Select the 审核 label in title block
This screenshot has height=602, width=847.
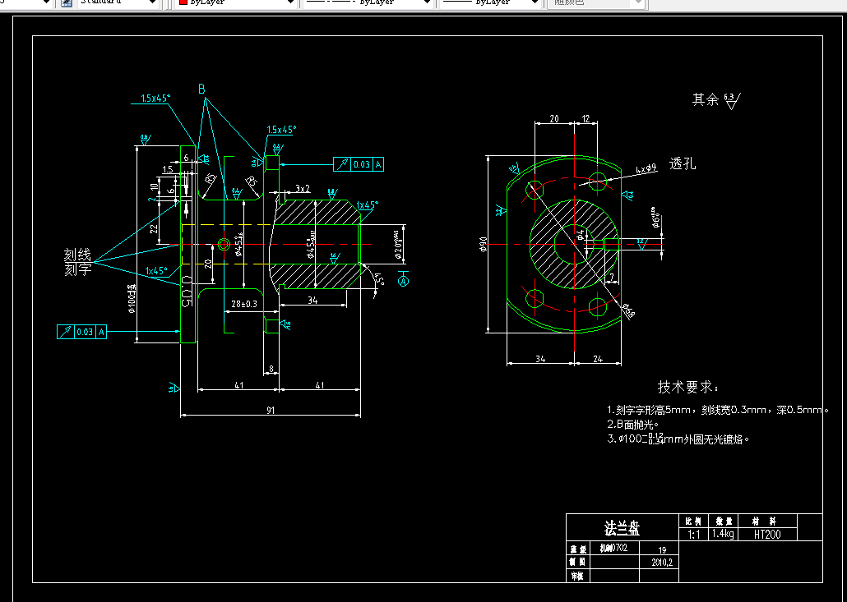click(577, 576)
